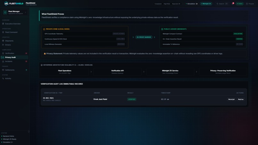Click the Continuous Speed & HOS Clock row

tap(85, 39)
